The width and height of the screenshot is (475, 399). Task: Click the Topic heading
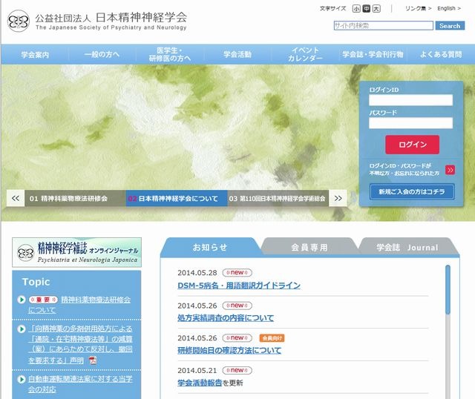pos(36,282)
